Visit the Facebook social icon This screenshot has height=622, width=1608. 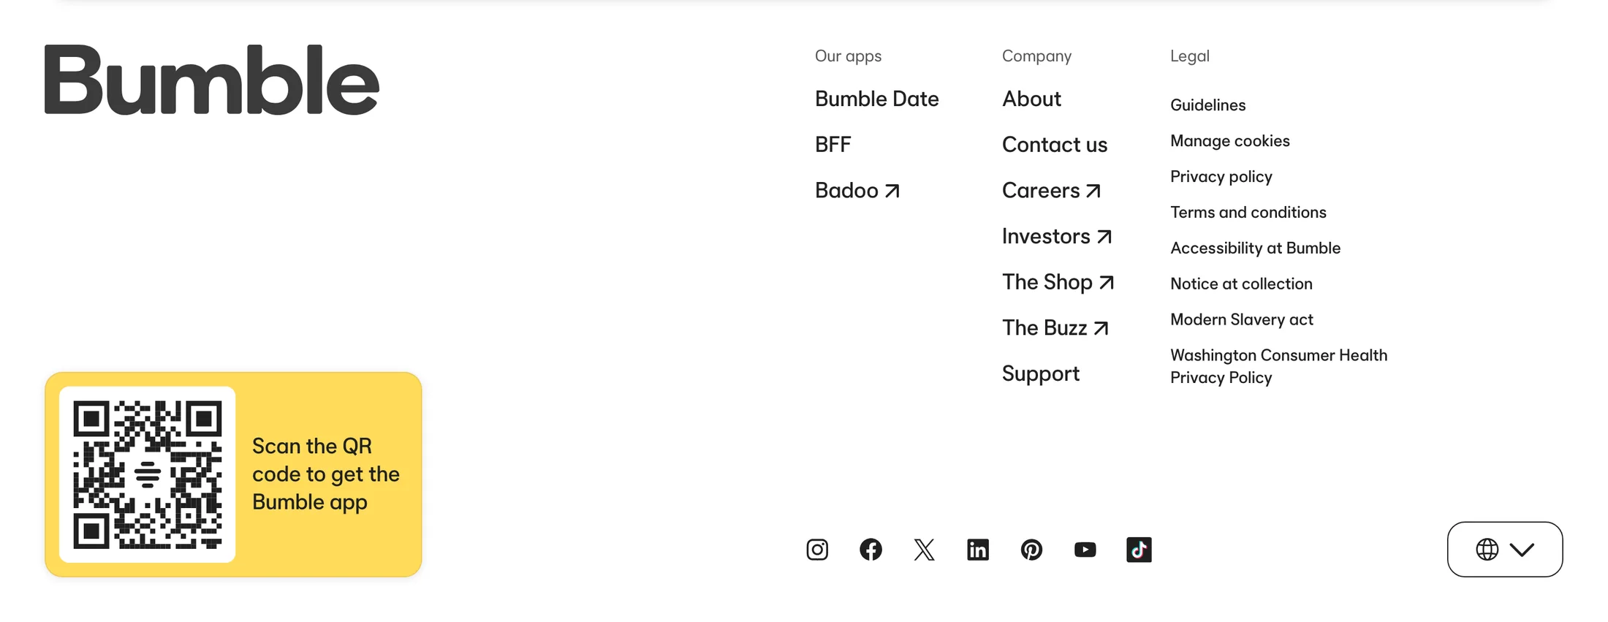(x=871, y=550)
